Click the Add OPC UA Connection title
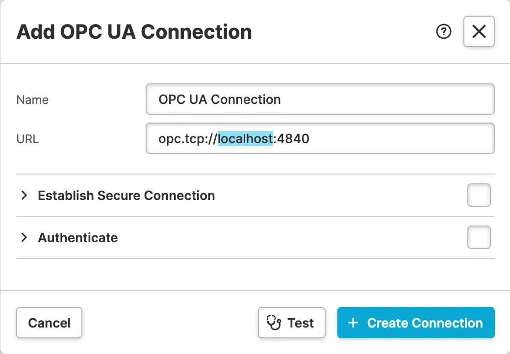This screenshot has width=510, height=354. [x=134, y=32]
